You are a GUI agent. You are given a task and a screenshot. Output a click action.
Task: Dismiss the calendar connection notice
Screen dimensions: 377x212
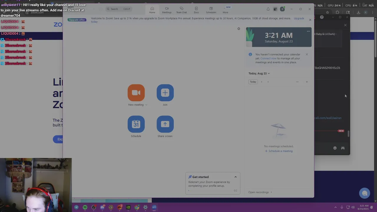pos(307,54)
